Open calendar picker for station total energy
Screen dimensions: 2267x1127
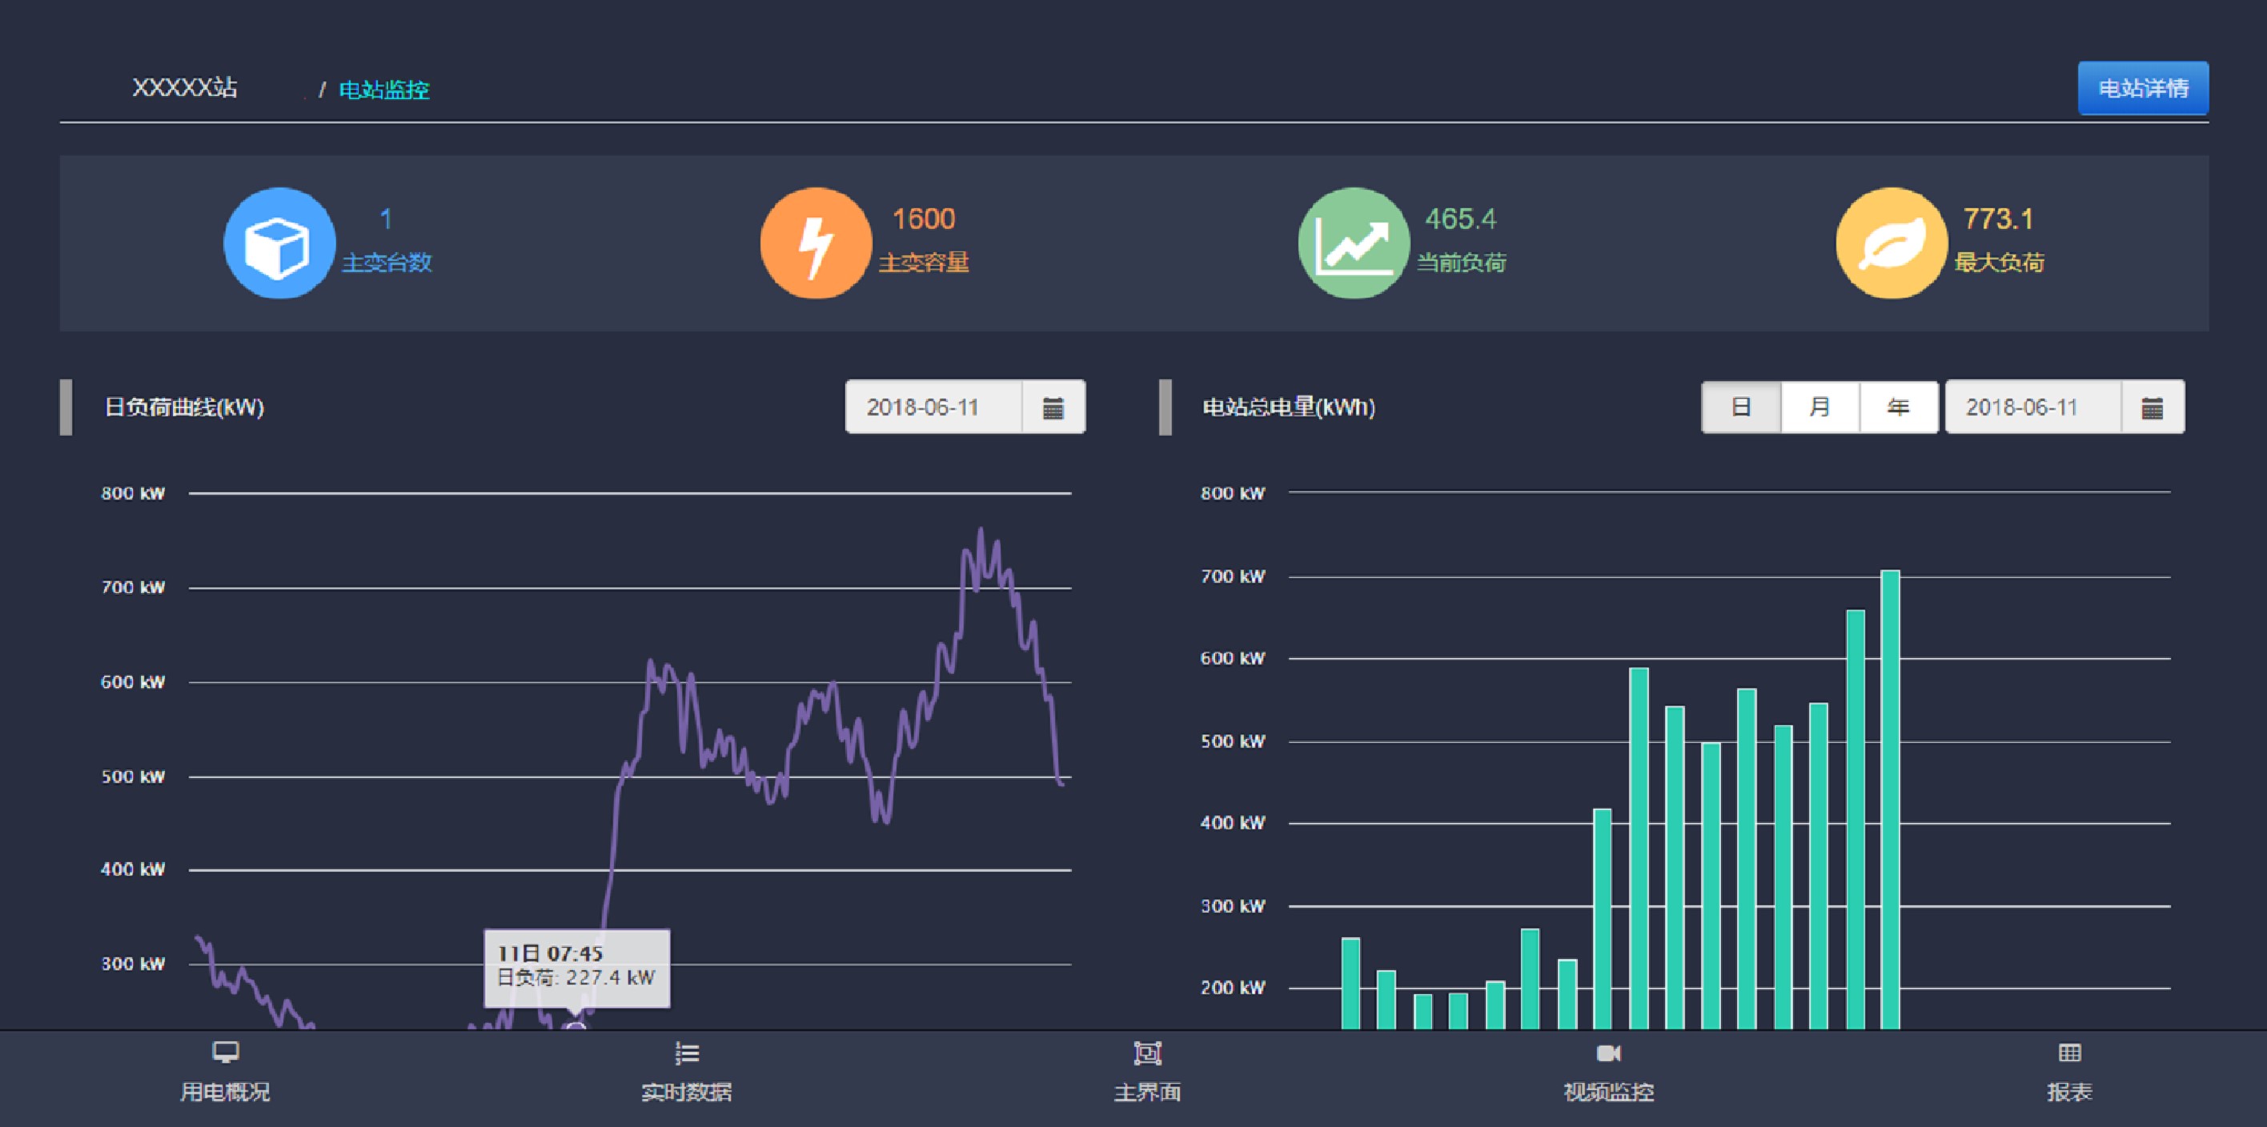point(2152,407)
